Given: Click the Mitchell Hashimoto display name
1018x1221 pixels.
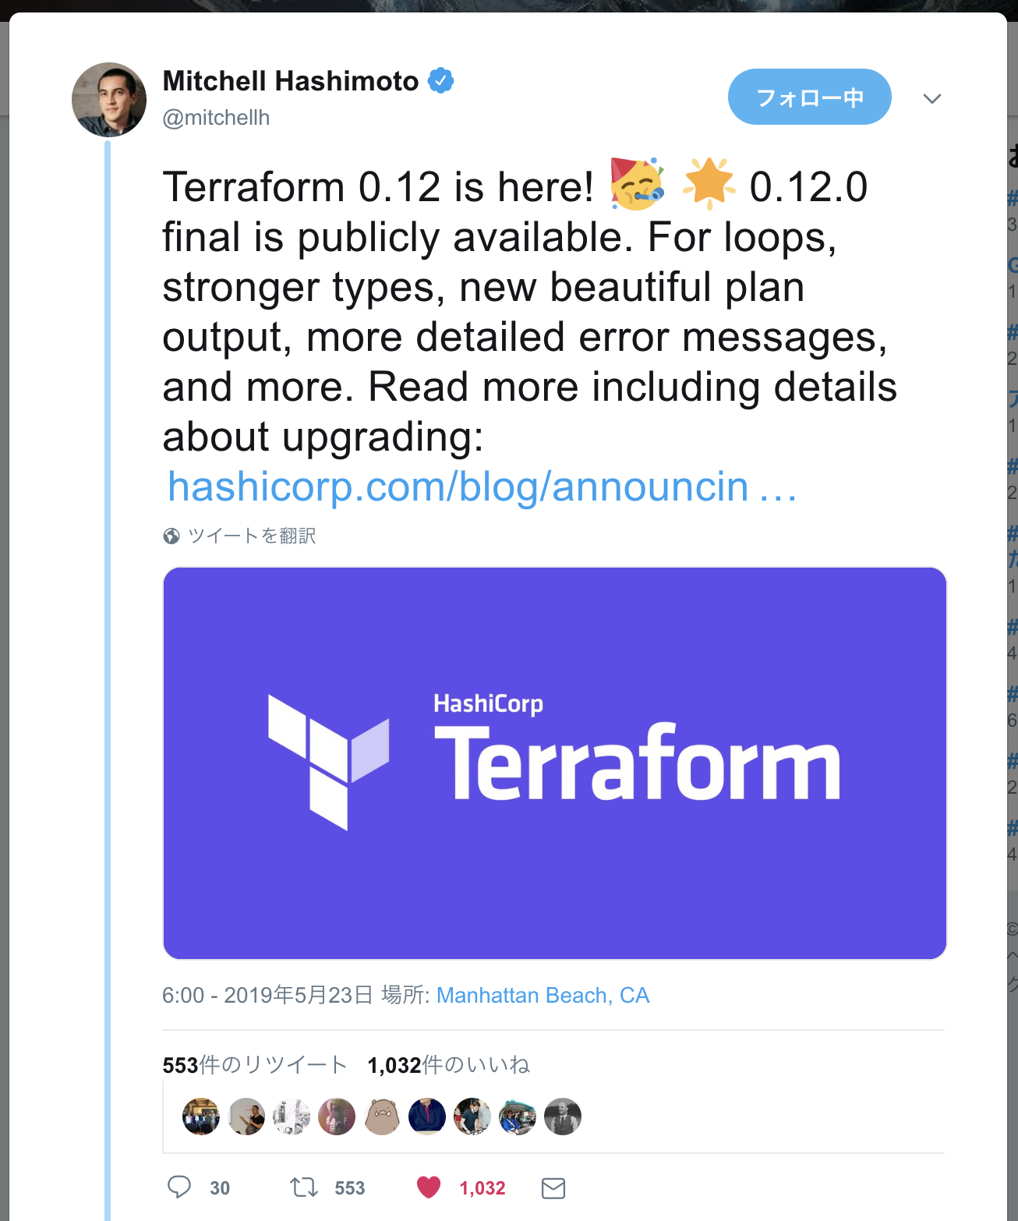Looking at the screenshot, I should click(291, 81).
